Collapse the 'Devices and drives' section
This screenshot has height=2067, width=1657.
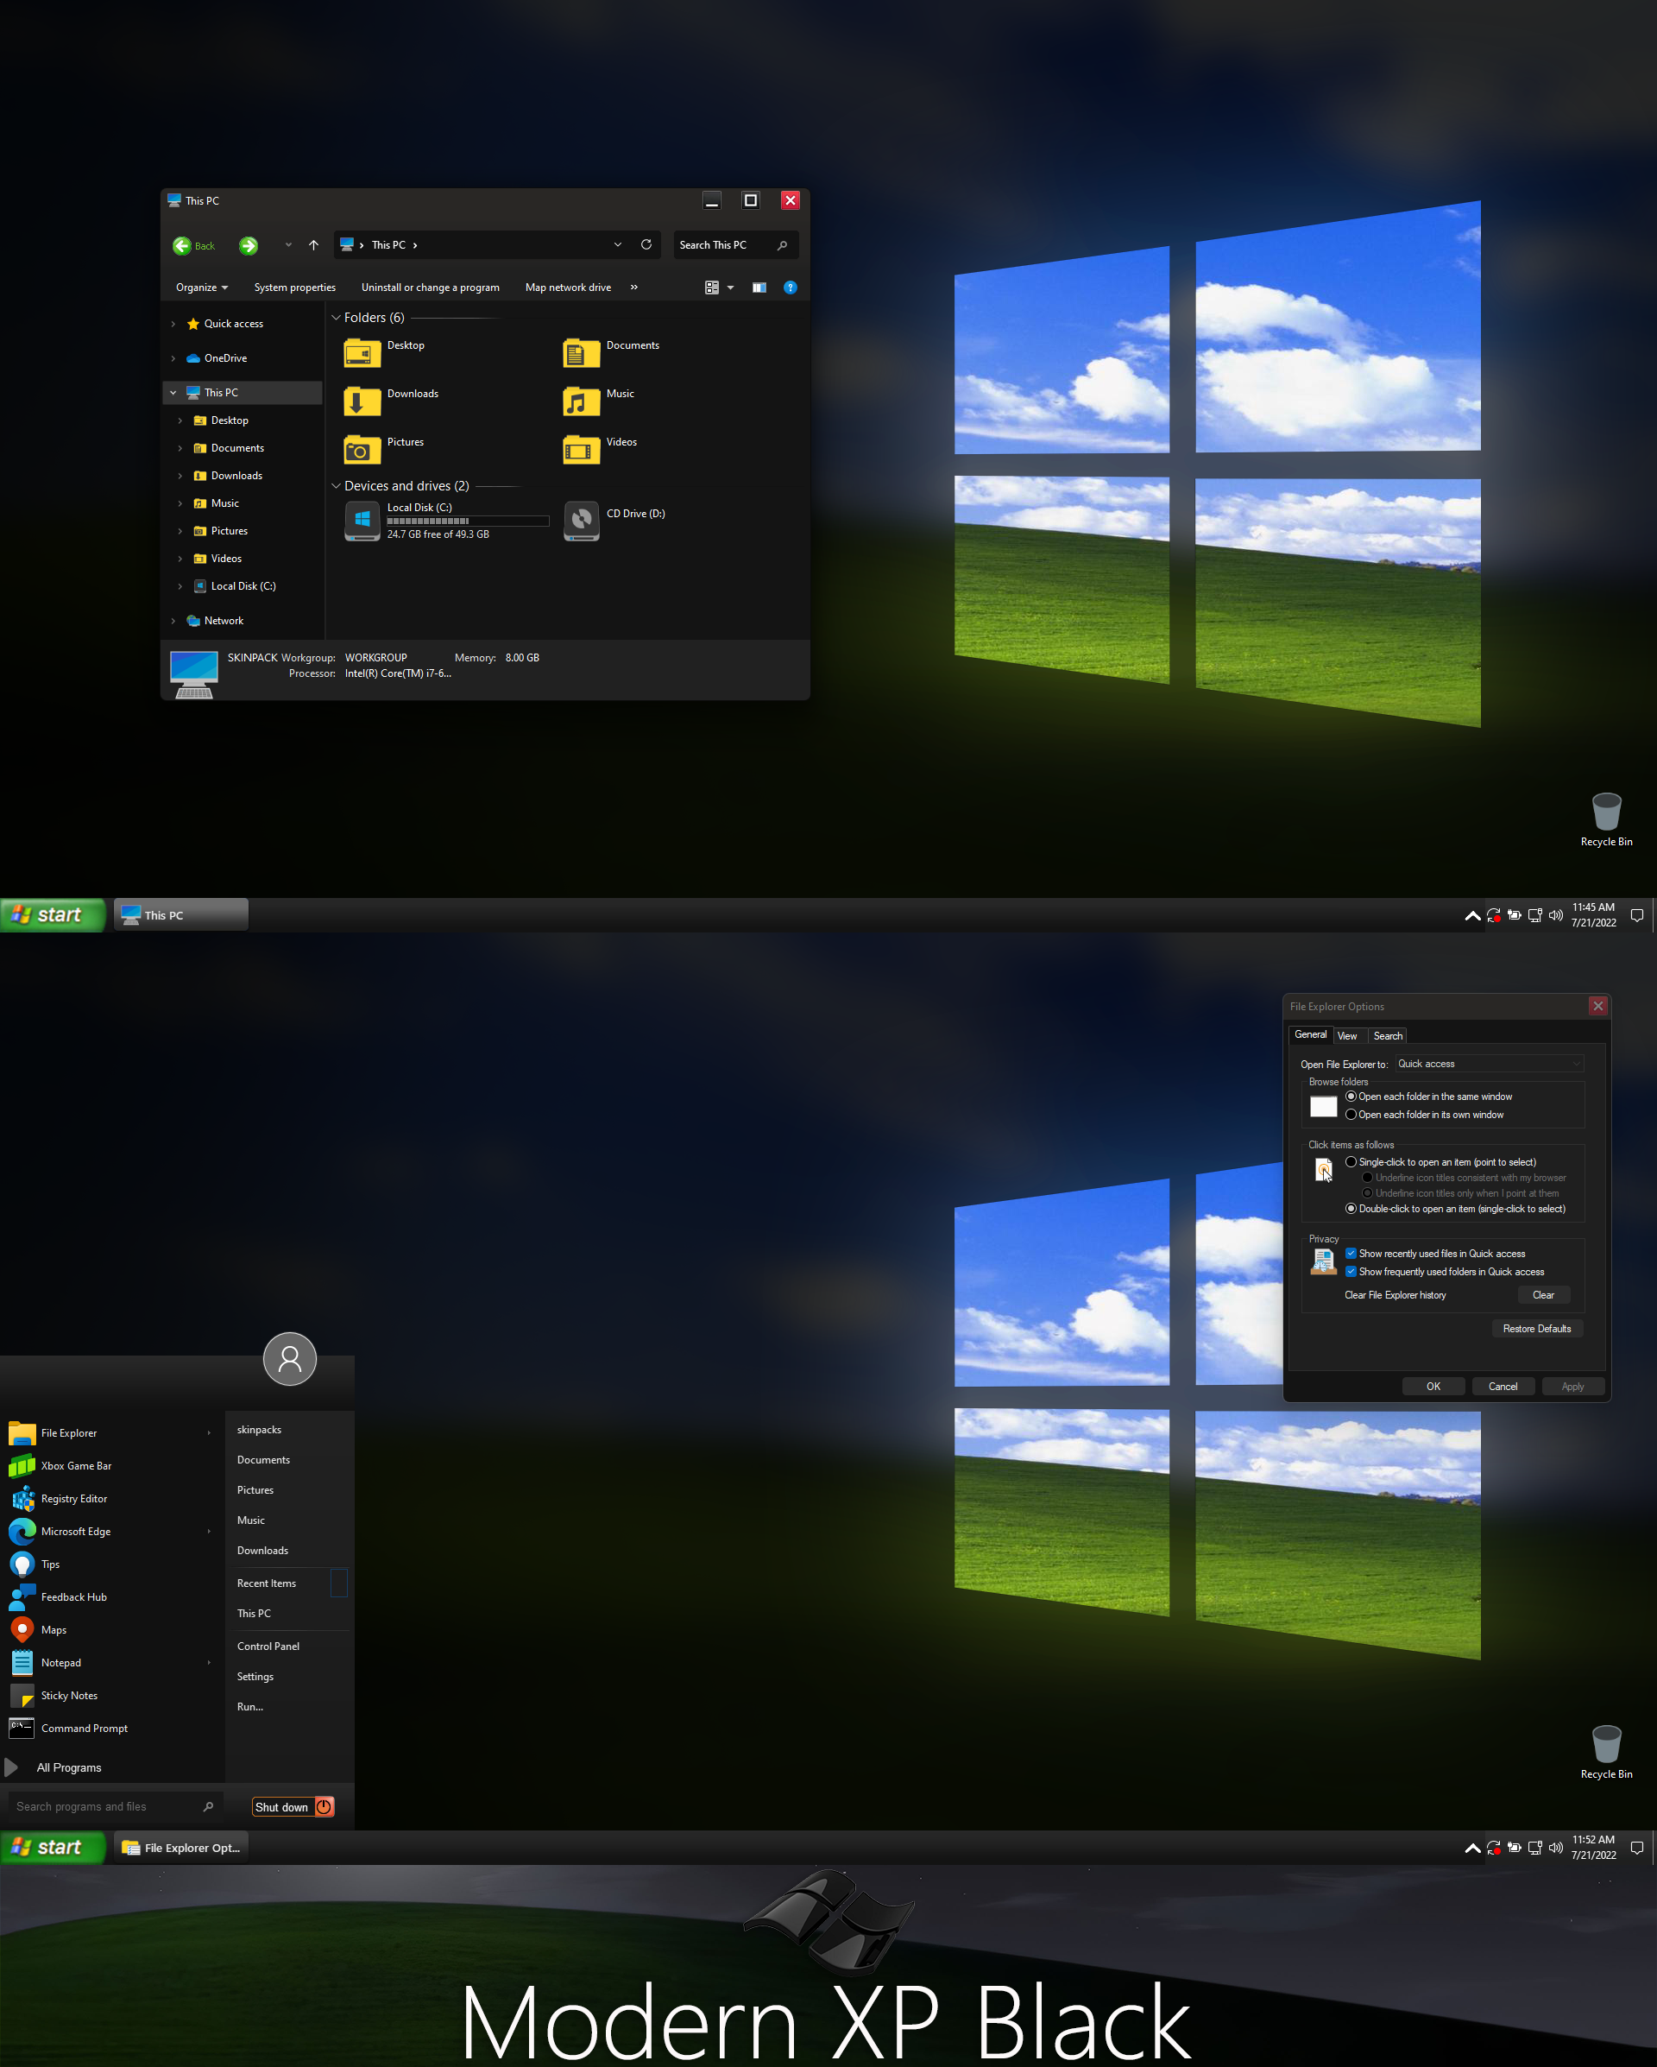click(x=337, y=486)
